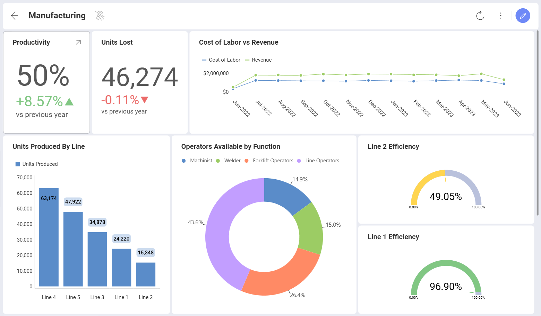Toggle the Revenue legend entry
The height and width of the screenshot is (316, 541).
(x=258, y=60)
